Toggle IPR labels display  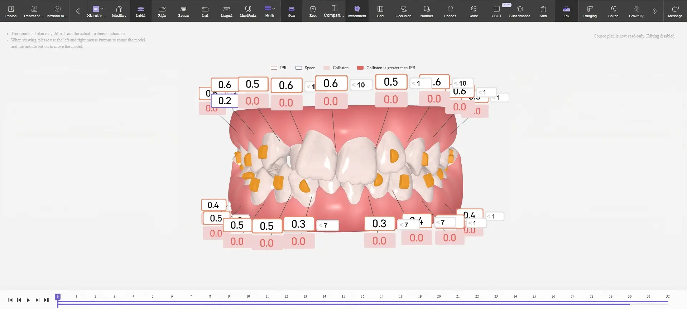tap(567, 11)
